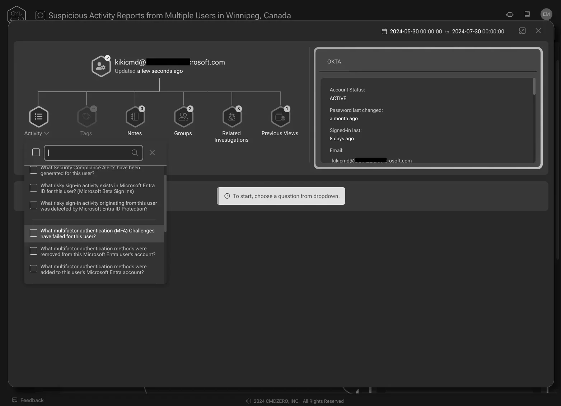This screenshot has width=561, height=406.
Task: Open the documentation book icon
Action: click(x=527, y=14)
